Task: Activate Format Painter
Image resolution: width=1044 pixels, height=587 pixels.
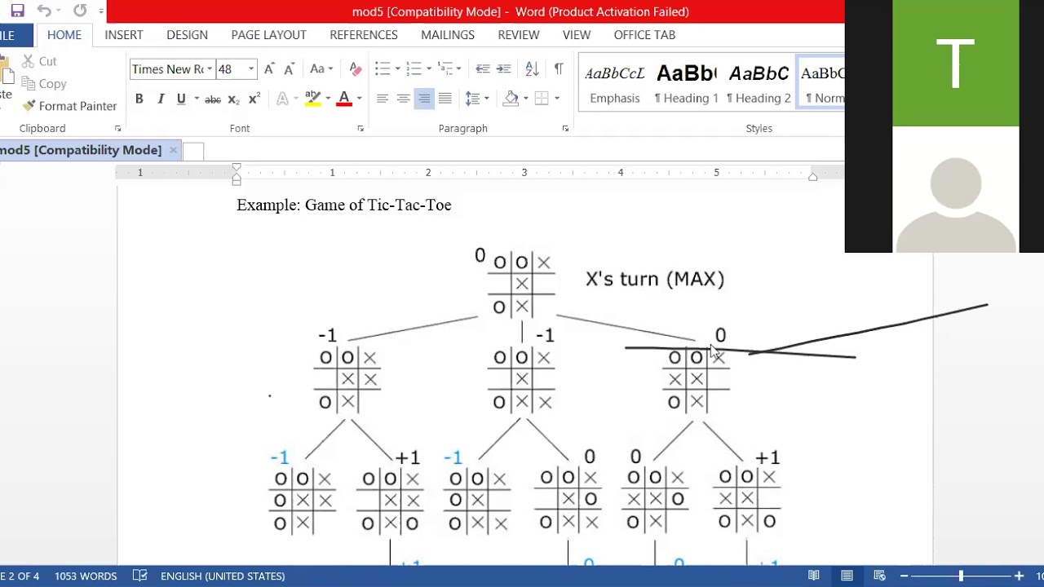Action: click(x=70, y=106)
